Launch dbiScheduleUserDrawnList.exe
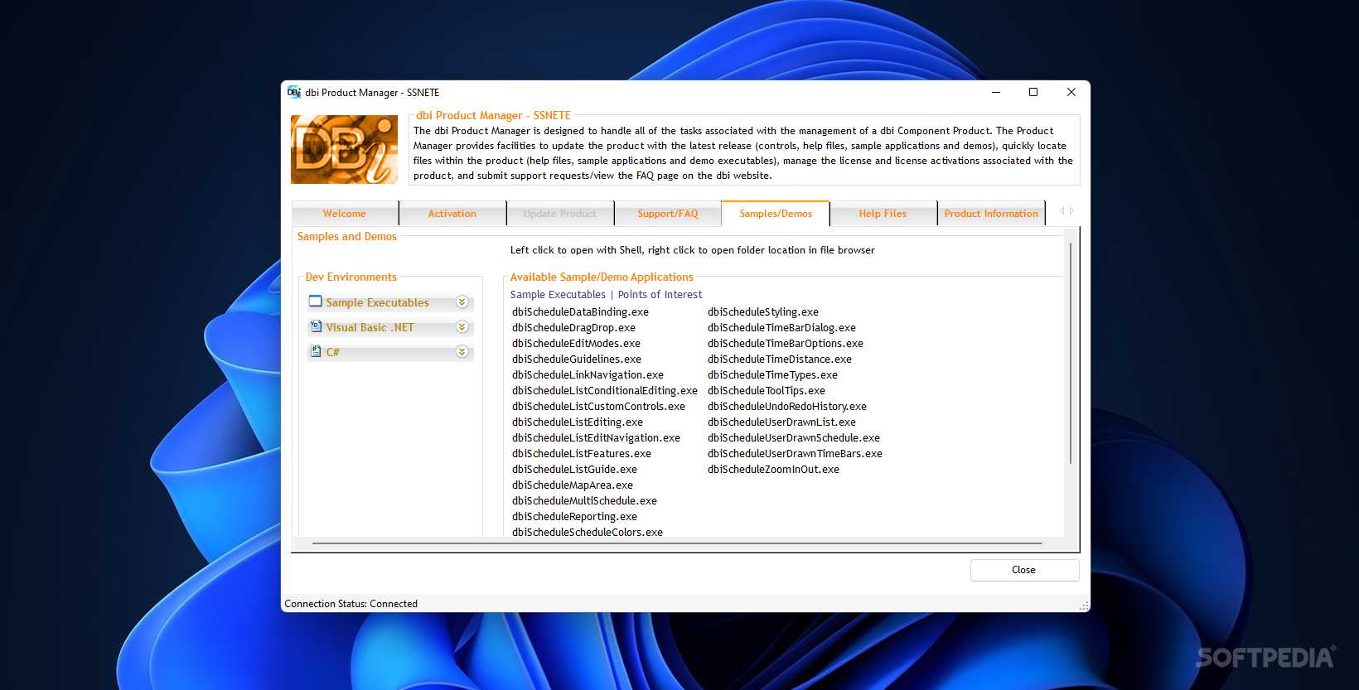This screenshot has width=1359, height=690. coord(781,422)
